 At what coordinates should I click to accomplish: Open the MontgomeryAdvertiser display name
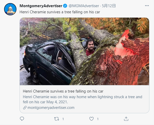41,6
